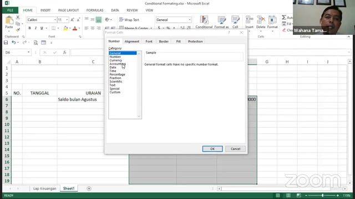Click the zoom in plus button in status bar
The width and height of the screenshot is (355, 199).
point(338,195)
